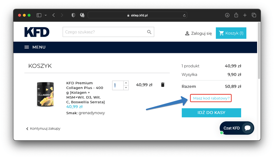Open the Koszyk (1) cart button
This screenshot has height=158, width=274.
pyautogui.click(x=231, y=33)
